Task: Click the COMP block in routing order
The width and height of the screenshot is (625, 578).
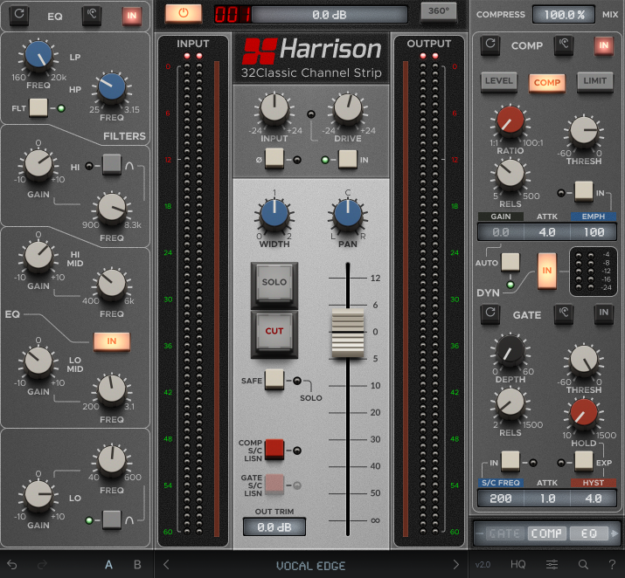Action: click(x=546, y=533)
